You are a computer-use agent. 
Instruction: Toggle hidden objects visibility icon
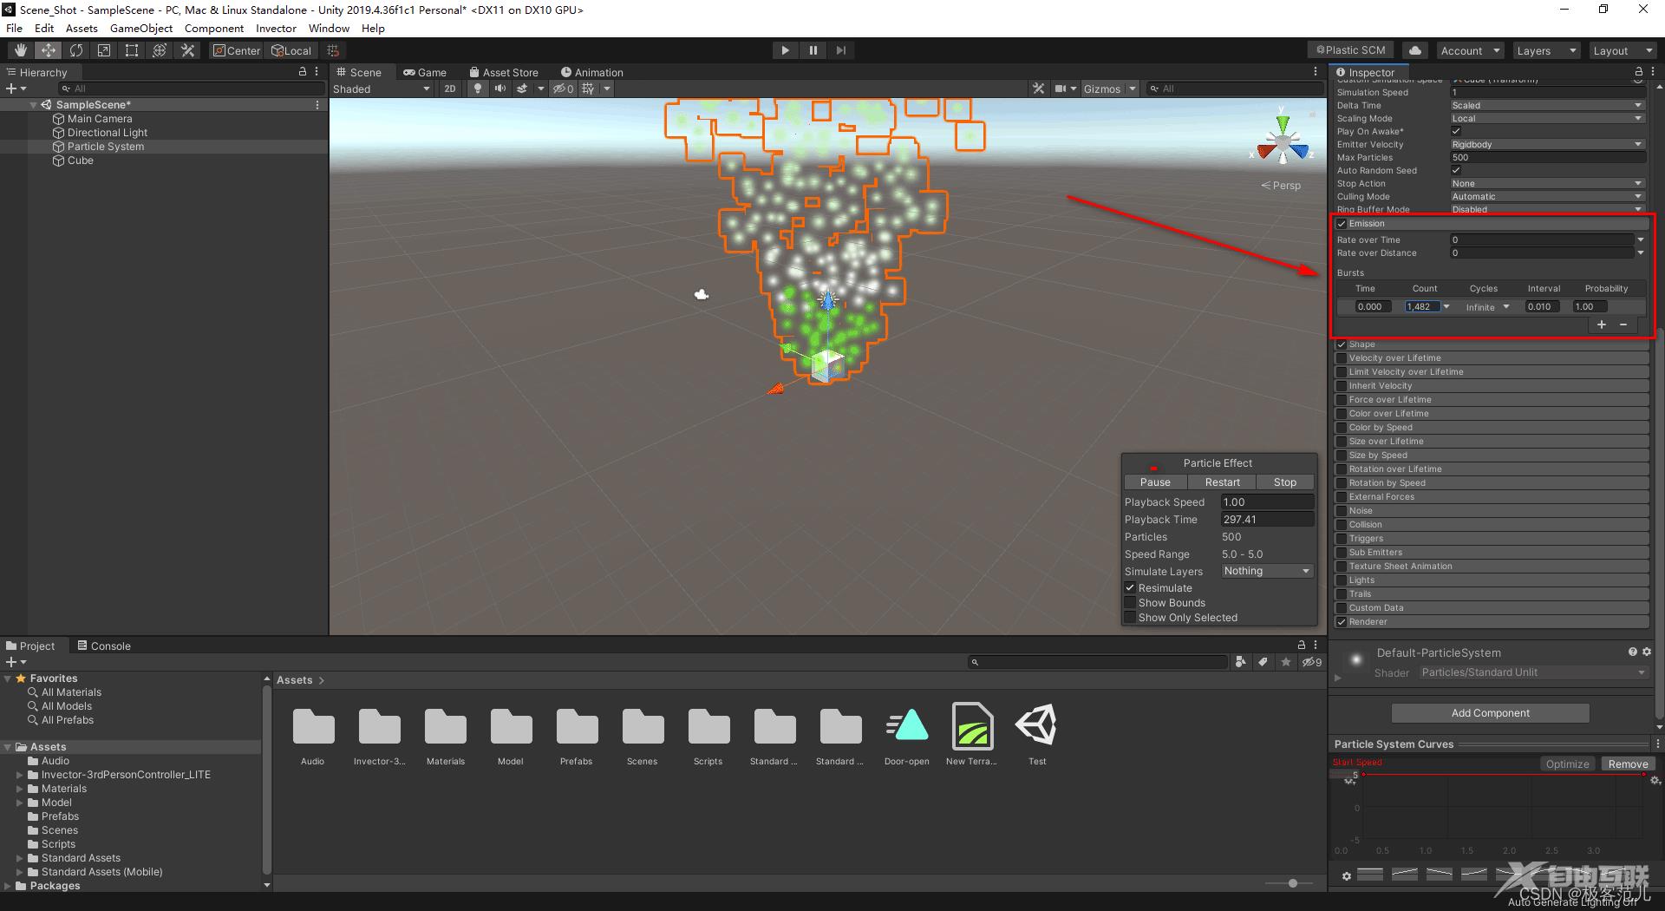(564, 88)
